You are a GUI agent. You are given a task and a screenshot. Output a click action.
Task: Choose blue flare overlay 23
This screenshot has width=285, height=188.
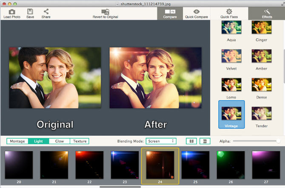click(125, 165)
